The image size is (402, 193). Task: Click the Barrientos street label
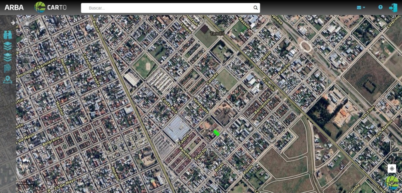262,106
